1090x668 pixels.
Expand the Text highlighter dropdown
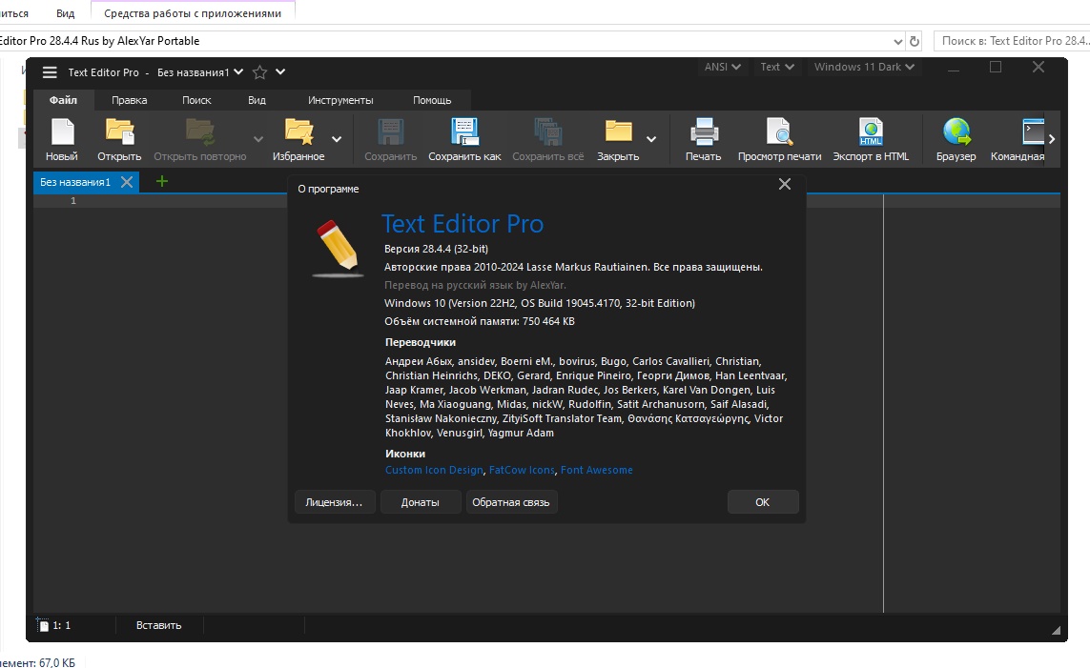click(776, 67)
